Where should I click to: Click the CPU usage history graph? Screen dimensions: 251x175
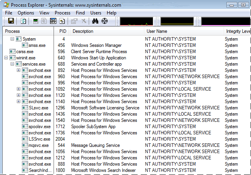pyautogui.click(x=136, y=21)
